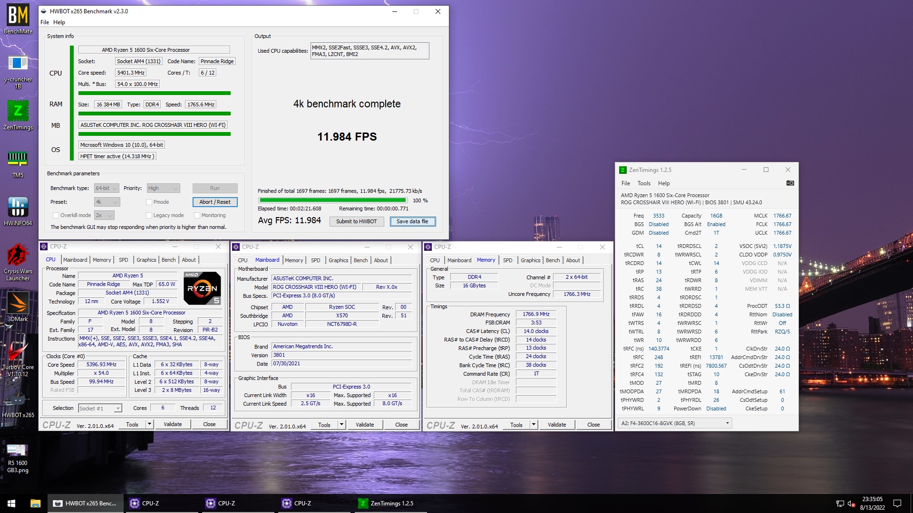Open the Socket #1 selection dropdown
Screen dimensions: 913x513
tap(100, 408)
